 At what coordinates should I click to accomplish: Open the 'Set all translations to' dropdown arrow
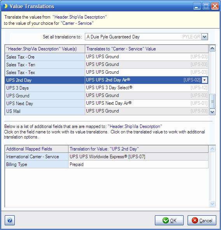coord(205,37)
